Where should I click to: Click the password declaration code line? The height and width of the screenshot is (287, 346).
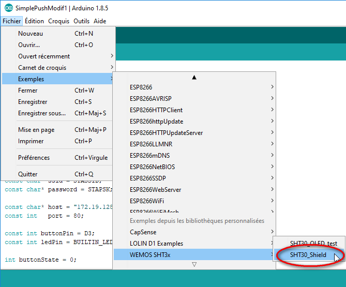(58, 189)
